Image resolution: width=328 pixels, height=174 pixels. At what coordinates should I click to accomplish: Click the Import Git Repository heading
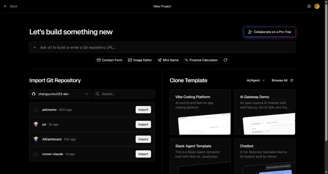(55, 80)
